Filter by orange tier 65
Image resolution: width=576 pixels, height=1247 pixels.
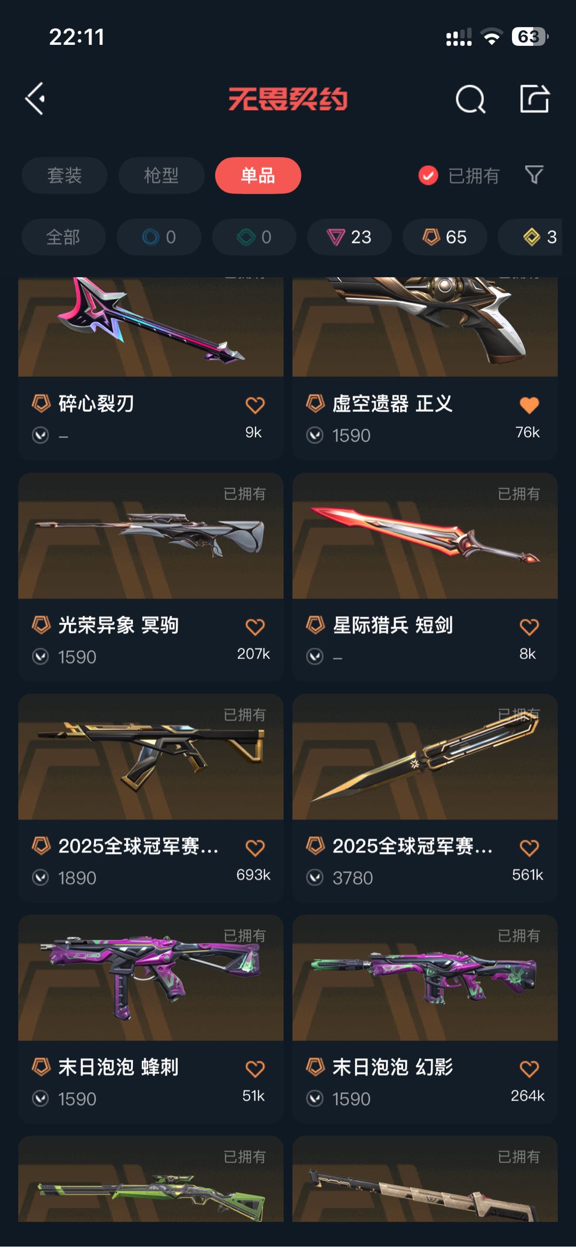445,237
